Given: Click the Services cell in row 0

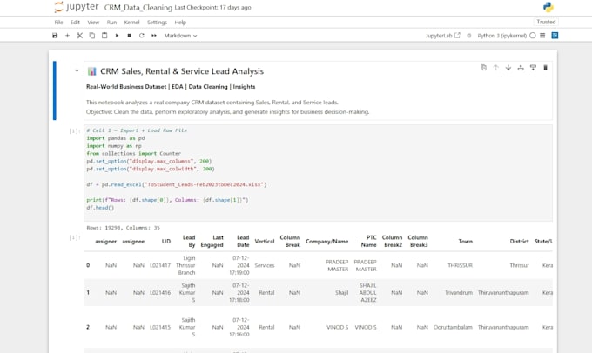Looking at the screenshot, I should 265,265.
